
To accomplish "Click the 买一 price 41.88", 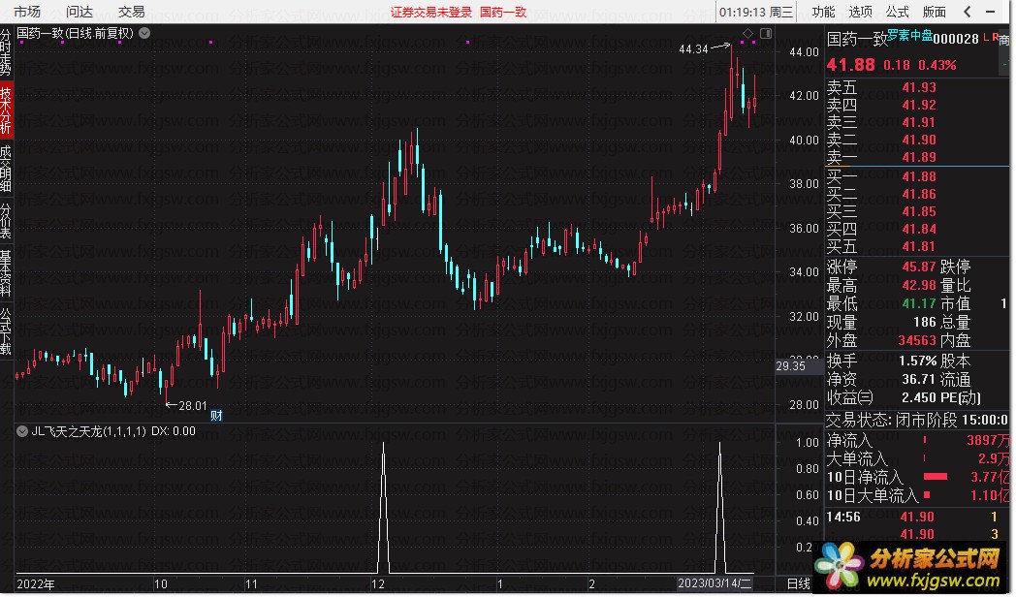I will pos(919,176).
